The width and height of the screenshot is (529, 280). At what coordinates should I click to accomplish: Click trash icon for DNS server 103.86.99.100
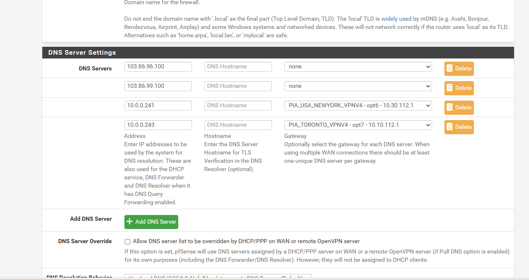point(449,88)
